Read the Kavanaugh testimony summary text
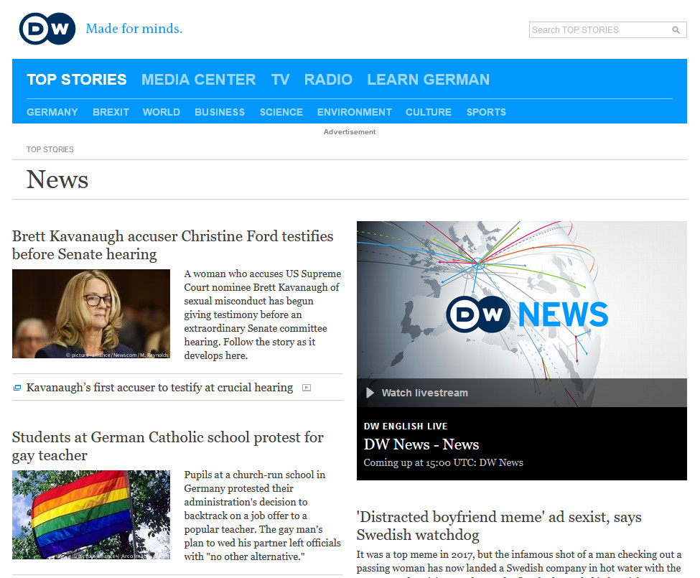This screenshot has width=700, height=578. pos(263,314)
